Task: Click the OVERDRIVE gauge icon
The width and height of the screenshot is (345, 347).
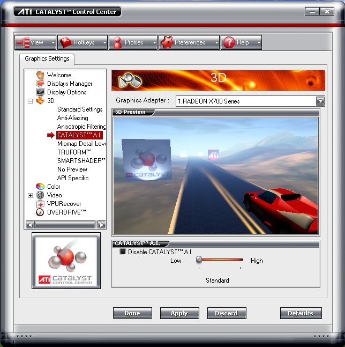Action: click(x=40, y=212)
